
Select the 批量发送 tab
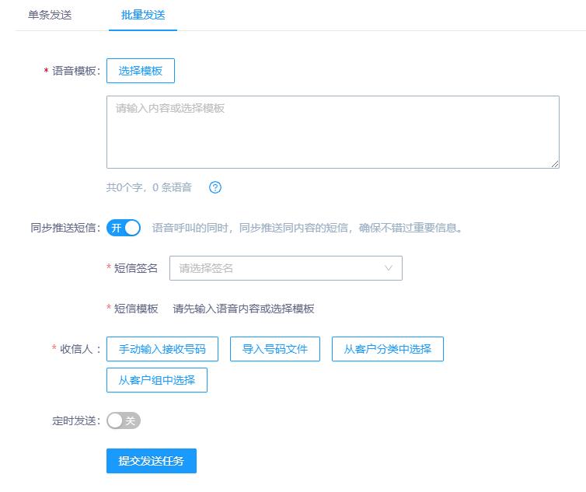coord(143,16)
